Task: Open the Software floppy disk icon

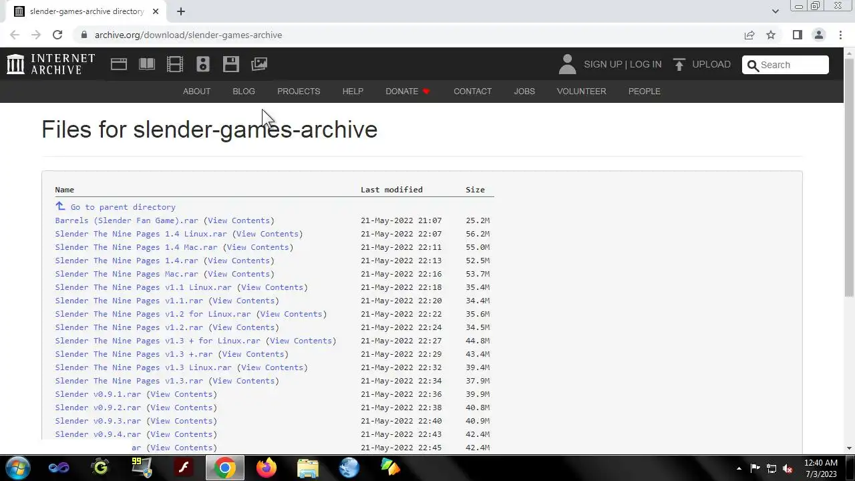Action: pos(231,64)
